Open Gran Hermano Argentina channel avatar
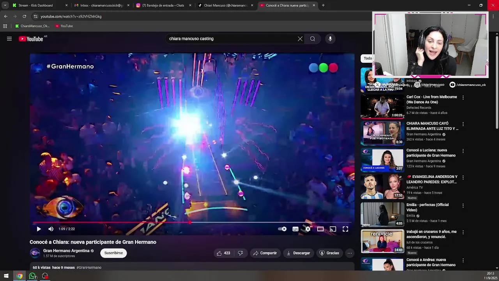The height and width of the screenshot is (281, 499). coord(35,253)
